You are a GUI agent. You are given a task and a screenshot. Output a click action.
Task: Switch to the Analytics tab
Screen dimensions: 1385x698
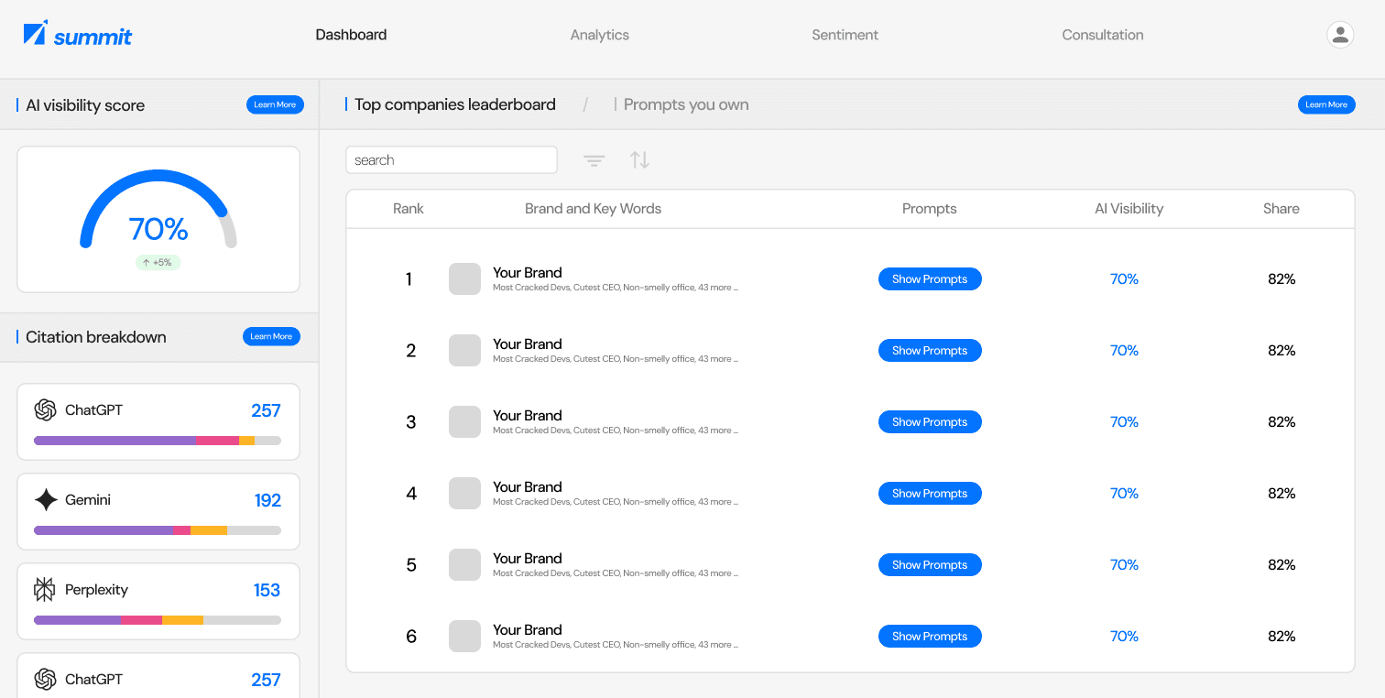(x=599, y=34)
